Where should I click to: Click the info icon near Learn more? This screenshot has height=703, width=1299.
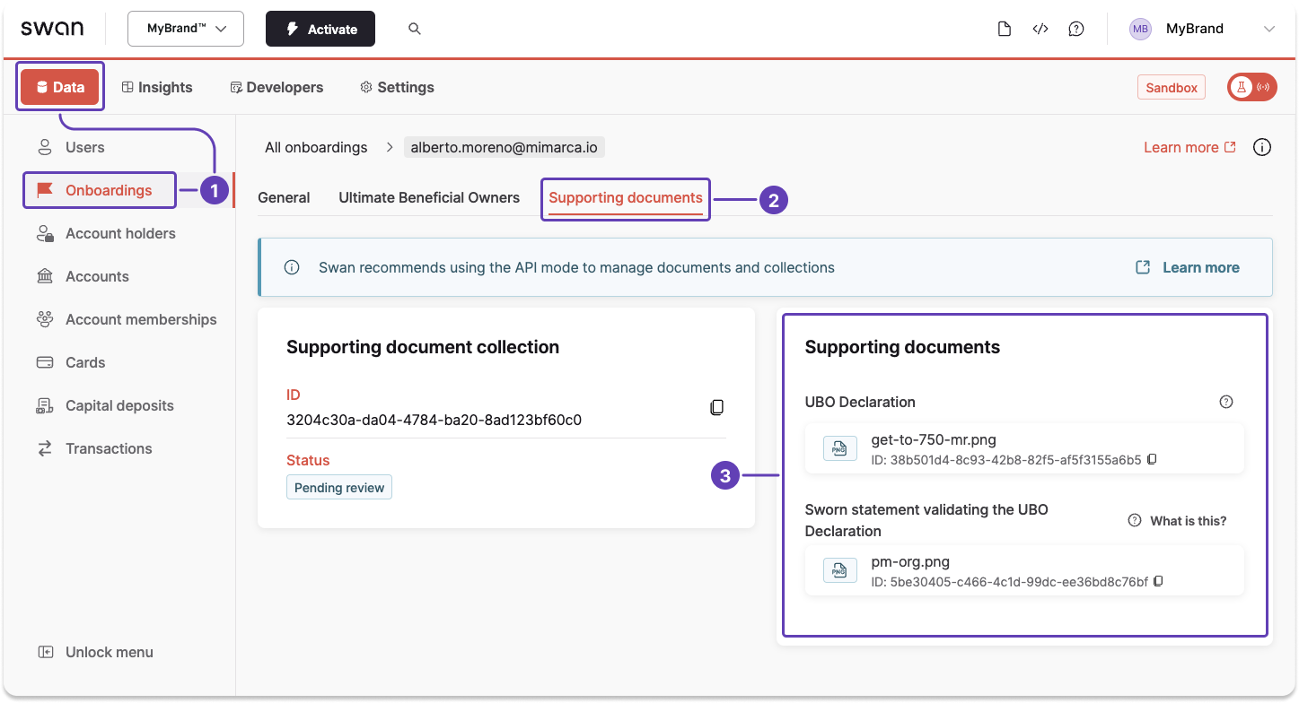1262,146
